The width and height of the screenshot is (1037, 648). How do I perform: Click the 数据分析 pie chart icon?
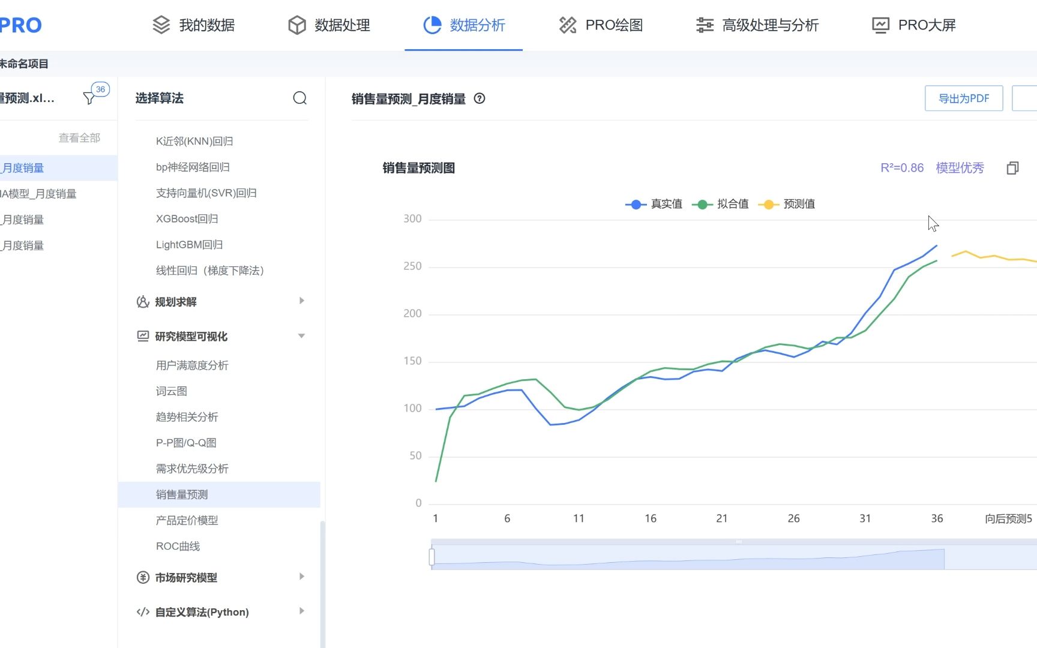[x=432, y=25]
